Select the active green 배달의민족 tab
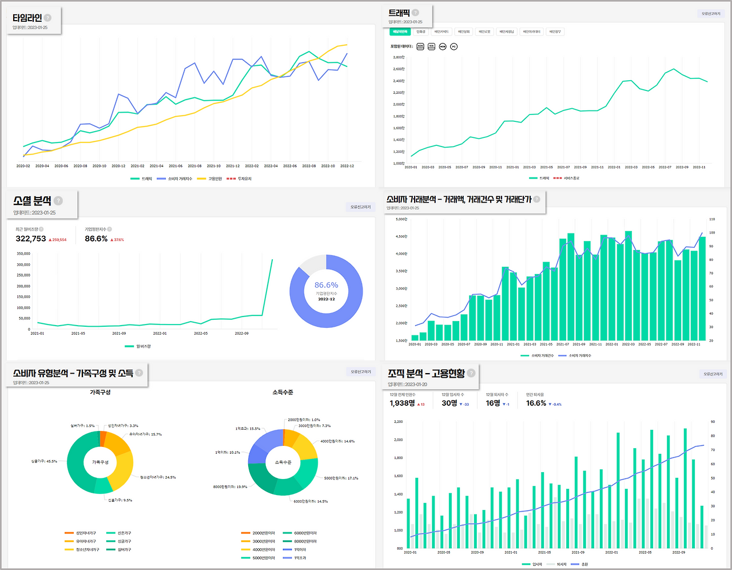The height and width of the screenshot is (570, 732). click(400, 32)
